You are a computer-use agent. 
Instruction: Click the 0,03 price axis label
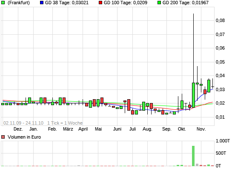220,89
